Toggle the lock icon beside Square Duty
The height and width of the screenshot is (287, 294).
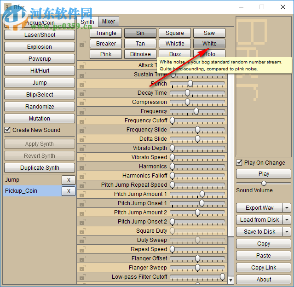click(83, 231)
